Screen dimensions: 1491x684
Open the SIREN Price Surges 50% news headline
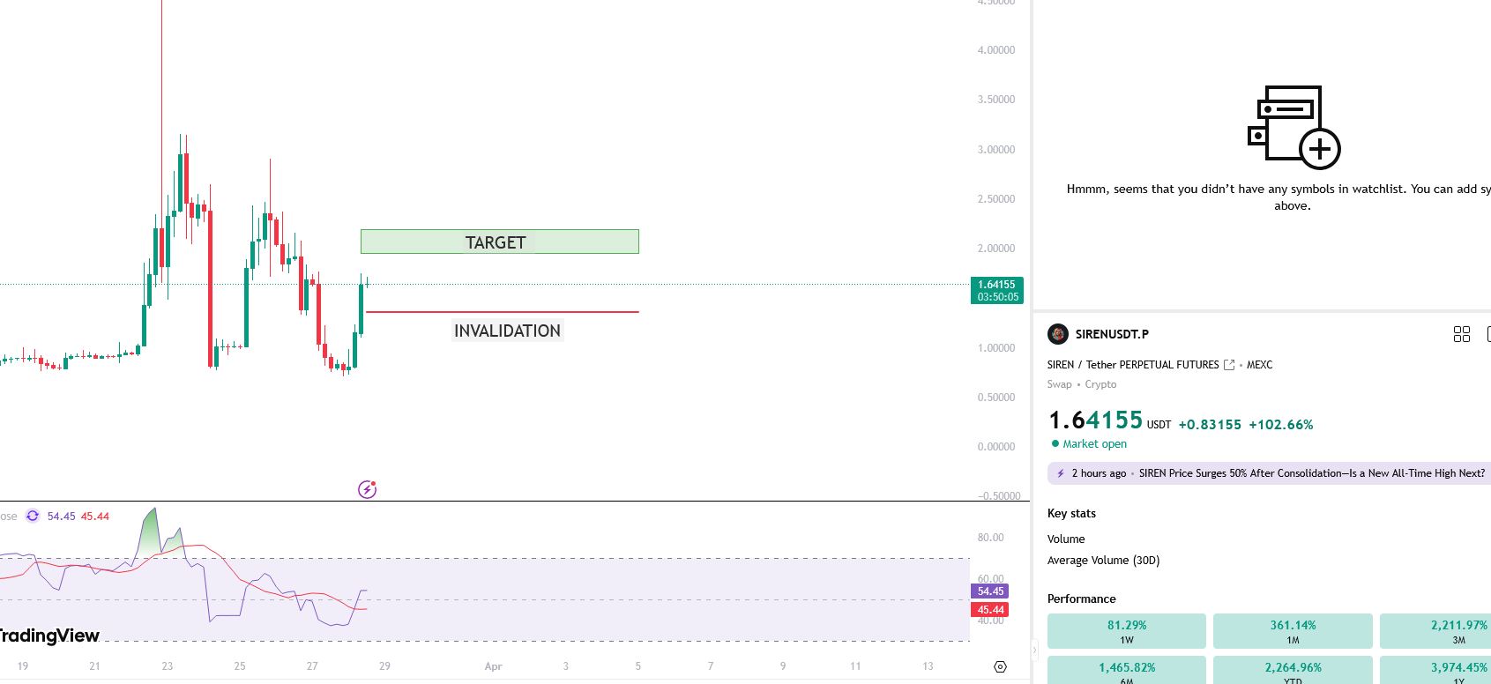(1312, 473)
